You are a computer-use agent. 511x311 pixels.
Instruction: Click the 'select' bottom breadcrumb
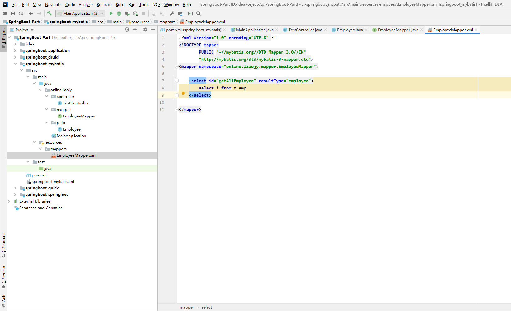207,307
